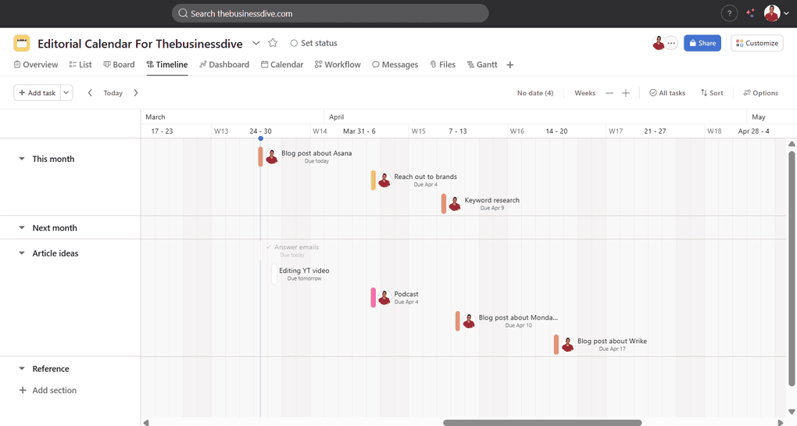Click the completed checkmark on Answer emails
This screenshot has width=797, height=426.
click(268, 247)
